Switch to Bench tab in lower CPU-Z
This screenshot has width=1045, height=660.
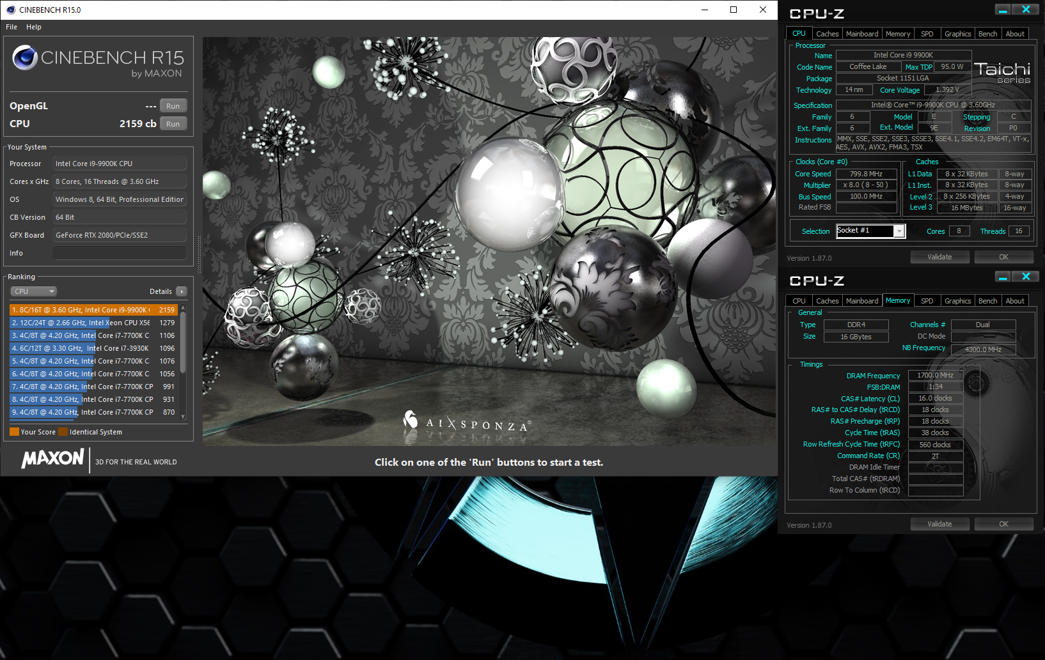click(x=987, y=301)
